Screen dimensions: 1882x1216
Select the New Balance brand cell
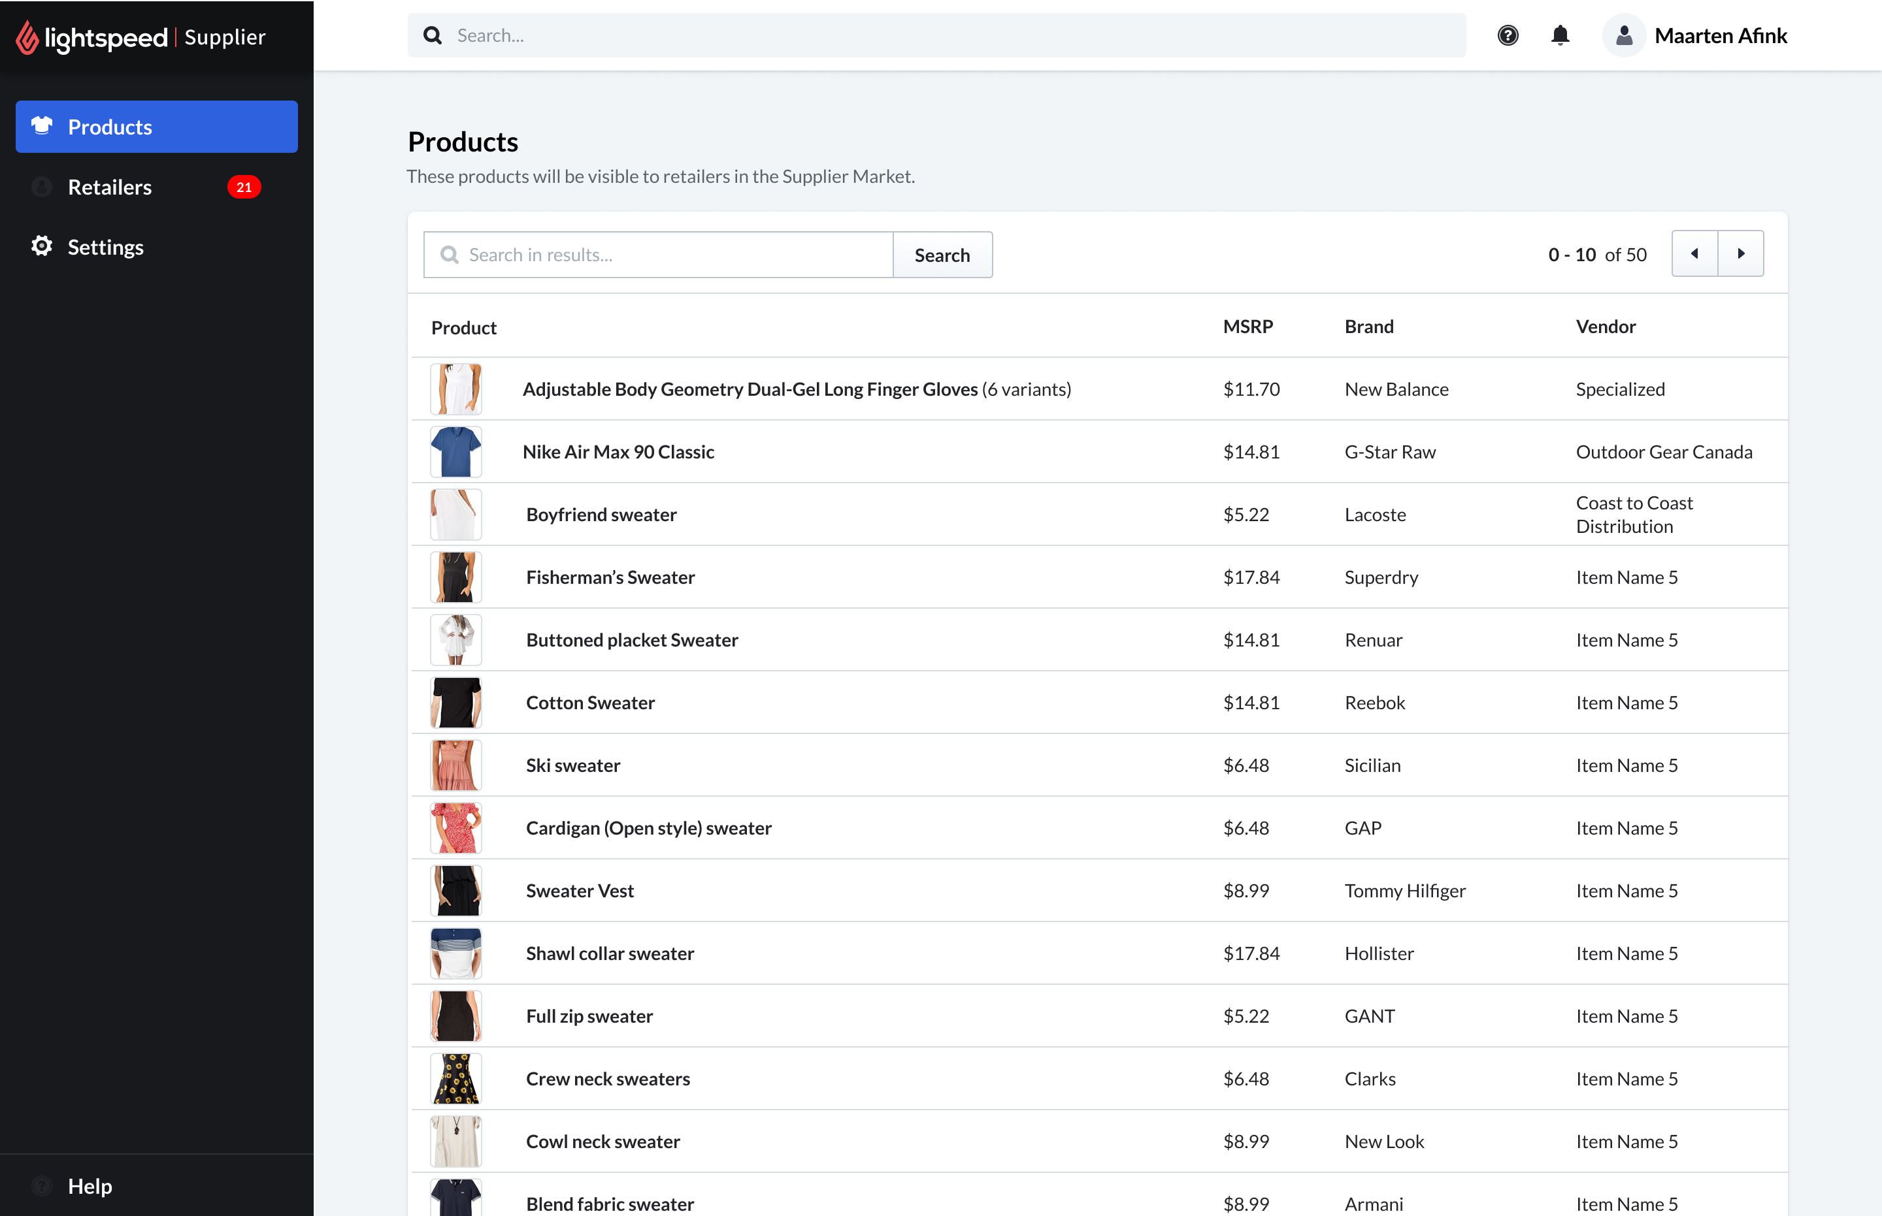point(1396,389)
